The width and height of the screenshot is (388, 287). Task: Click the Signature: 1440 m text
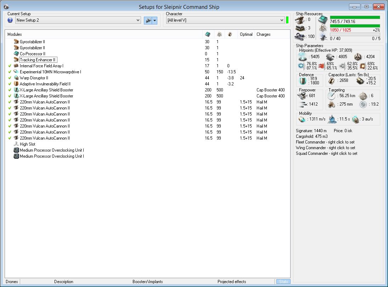[311, 131]
